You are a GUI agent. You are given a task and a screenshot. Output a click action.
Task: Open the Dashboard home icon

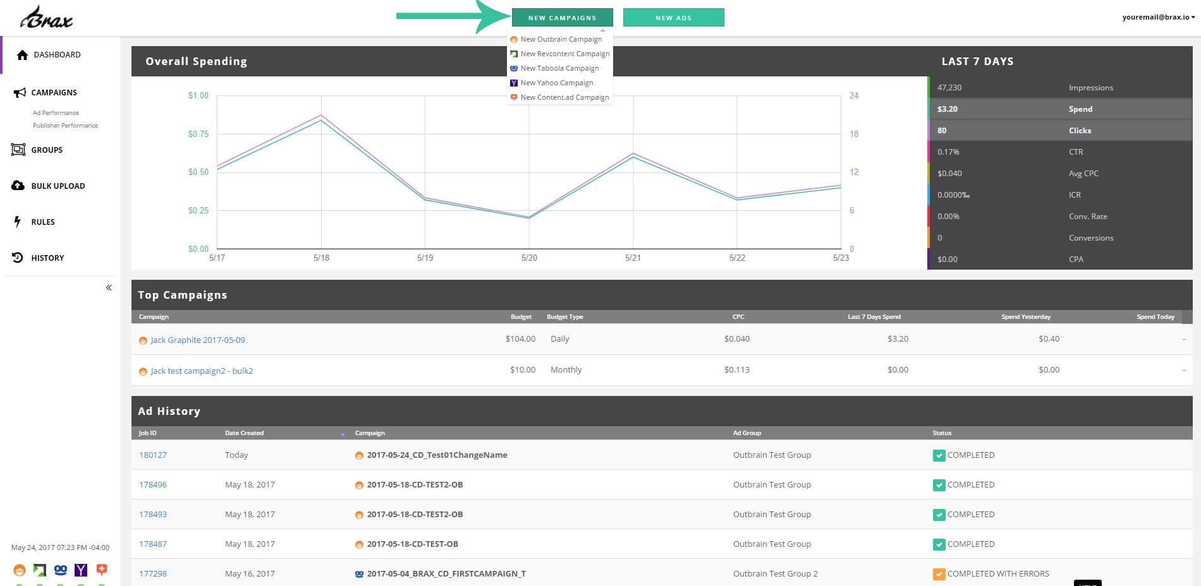pyautogui.click(x=22, y=55)
